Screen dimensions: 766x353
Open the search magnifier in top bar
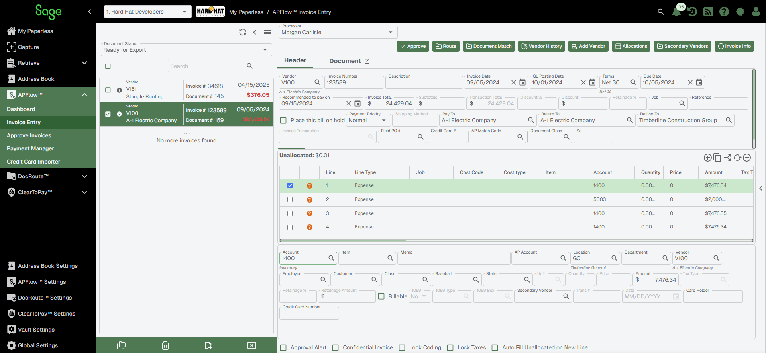coord(661,12)
